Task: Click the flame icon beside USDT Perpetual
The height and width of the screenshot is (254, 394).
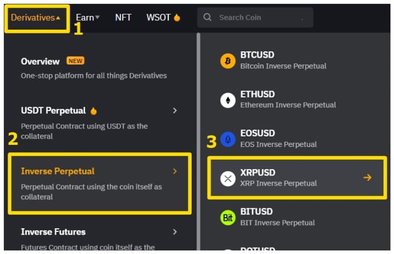Action: 93,111
